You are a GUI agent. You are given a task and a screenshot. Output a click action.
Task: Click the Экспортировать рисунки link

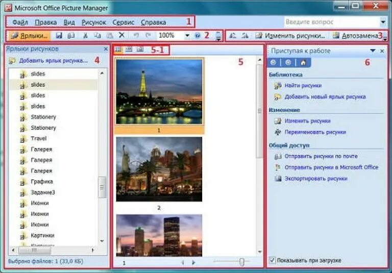point(316,179)
